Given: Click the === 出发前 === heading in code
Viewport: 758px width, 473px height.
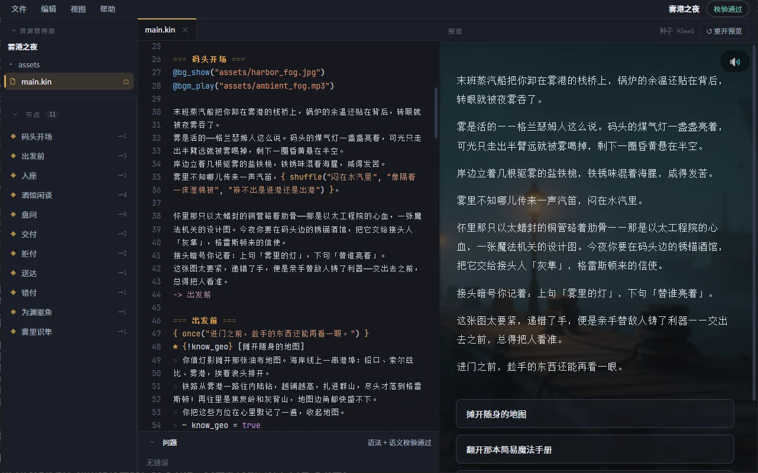Looking at the screenshot, I should [x=205, y=320].
